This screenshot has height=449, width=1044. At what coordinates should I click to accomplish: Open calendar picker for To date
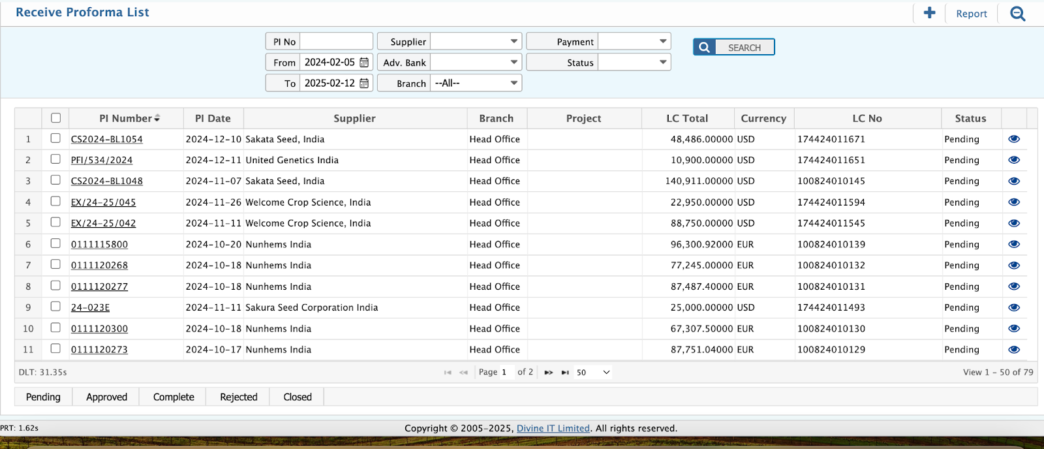coord(364,84)
